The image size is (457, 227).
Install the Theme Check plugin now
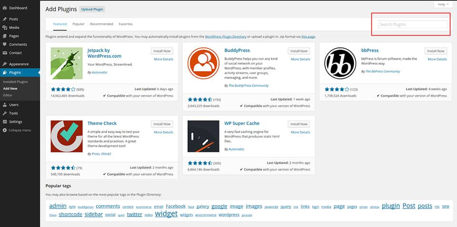click(x=162, y=124)
